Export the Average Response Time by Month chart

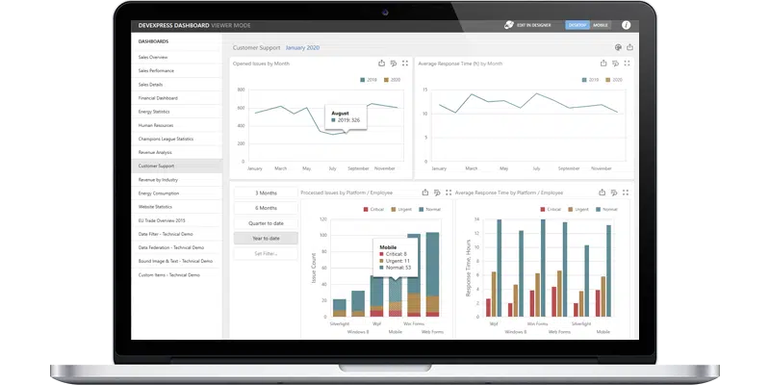point(603,64)
